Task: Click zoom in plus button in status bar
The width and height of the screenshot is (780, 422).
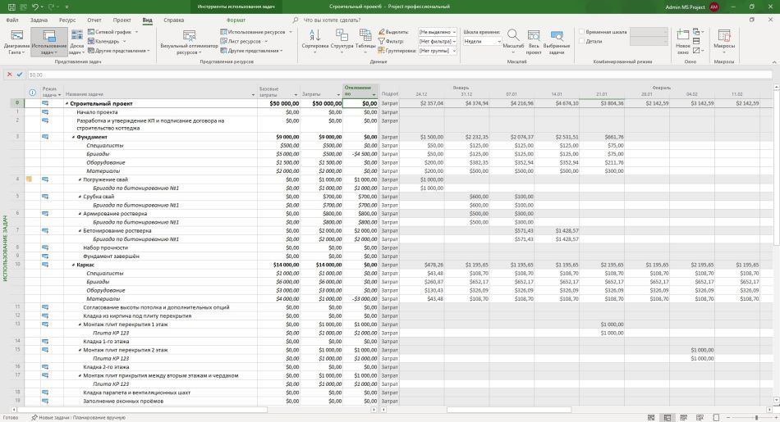Action: pyautogui.click(x=774, y=418)
